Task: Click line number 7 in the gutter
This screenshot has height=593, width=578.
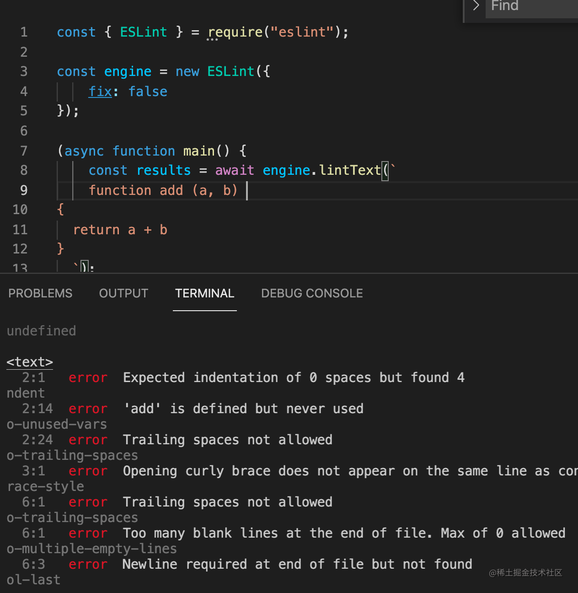Action: pyautogui.click(x=24, y=151)
